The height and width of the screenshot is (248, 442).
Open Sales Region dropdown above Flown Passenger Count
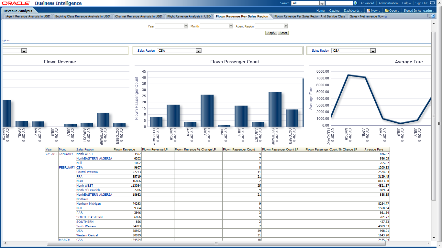198,51
